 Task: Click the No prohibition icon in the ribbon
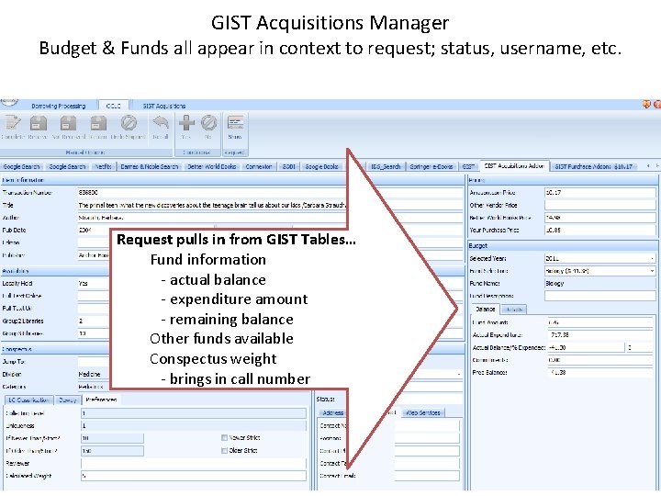click(x=208, y=123)
